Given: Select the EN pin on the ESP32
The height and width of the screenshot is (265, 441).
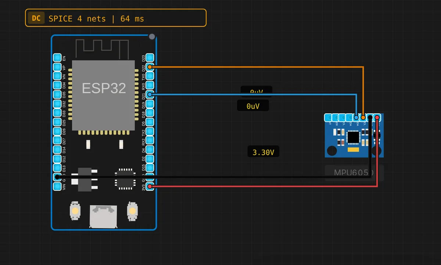Looking at the screenshot, I should [57, 58].
